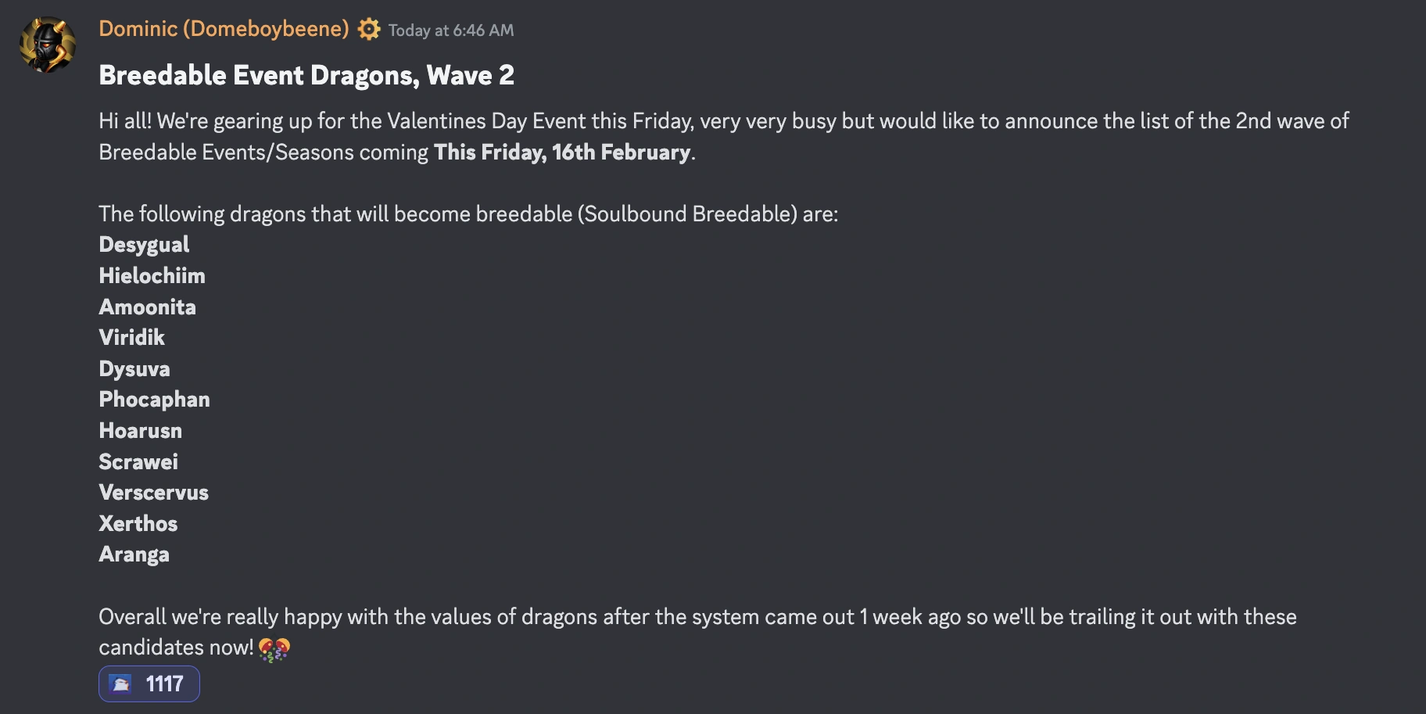
Task: Toggle your reaction on the dragon emoji pill
Action: (149, 683)
